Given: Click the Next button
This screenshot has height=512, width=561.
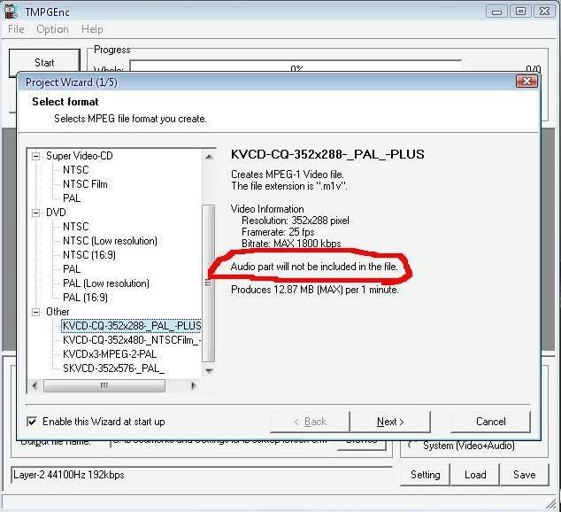Looking at the screenshot, I should coord(390,422).
